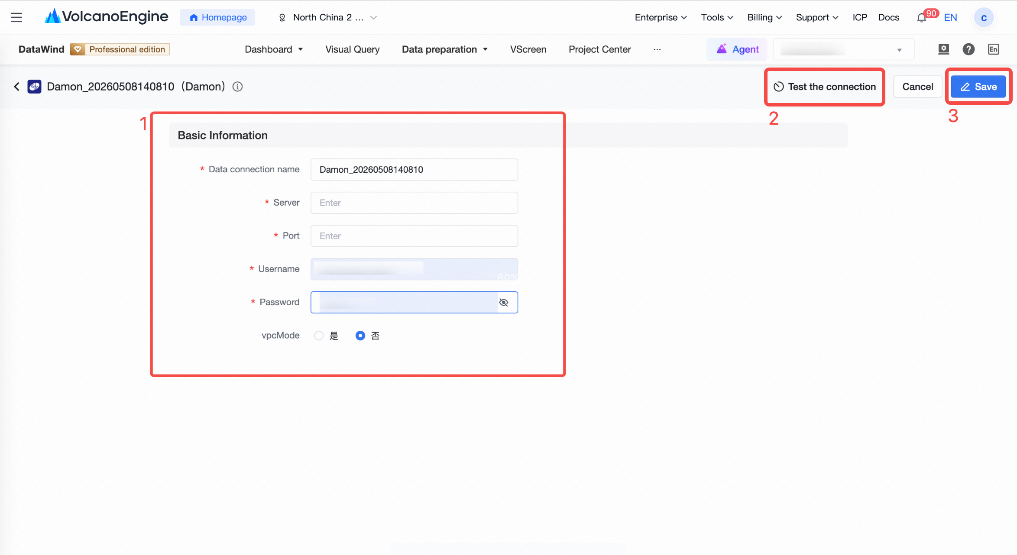Open the hamburger navigation menu
The width and height of the screenshot is (1017, 555).
[x=16, y=17]
